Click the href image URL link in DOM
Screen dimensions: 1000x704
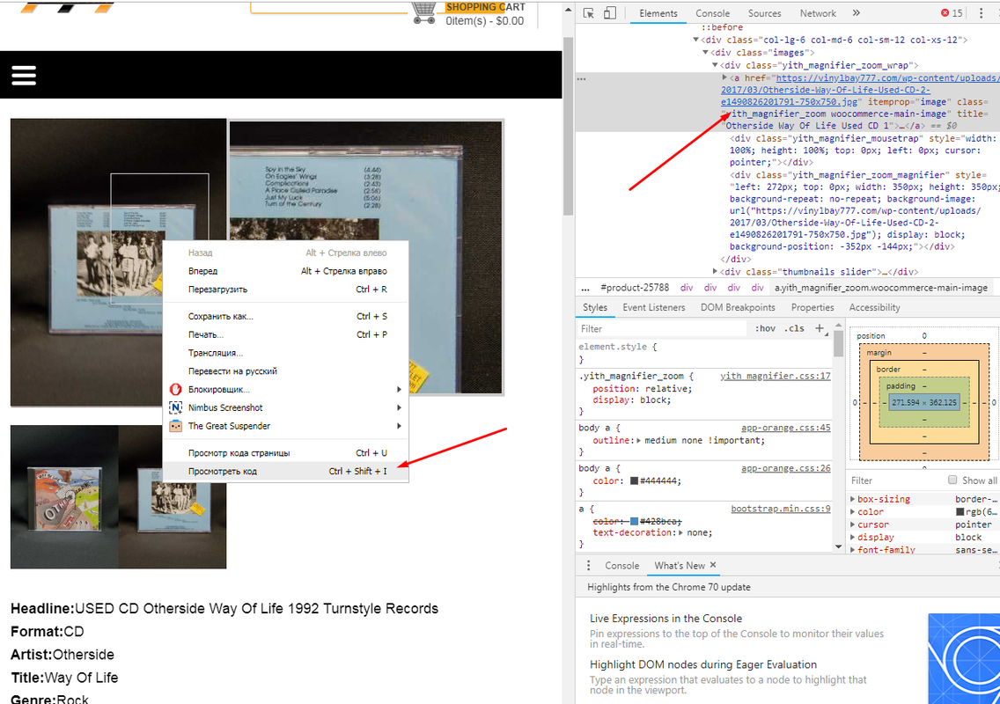[859, 90]
